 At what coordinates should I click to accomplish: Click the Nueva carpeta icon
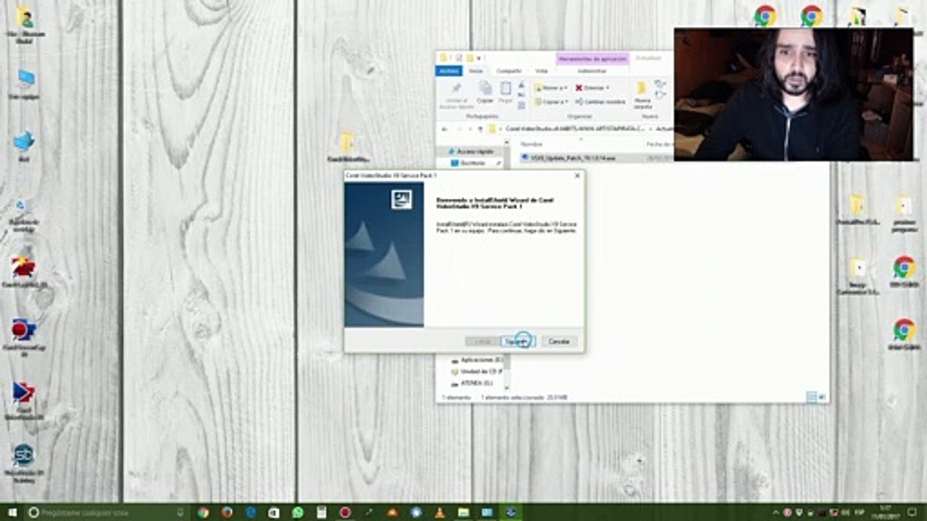click(x=642, y=90)
